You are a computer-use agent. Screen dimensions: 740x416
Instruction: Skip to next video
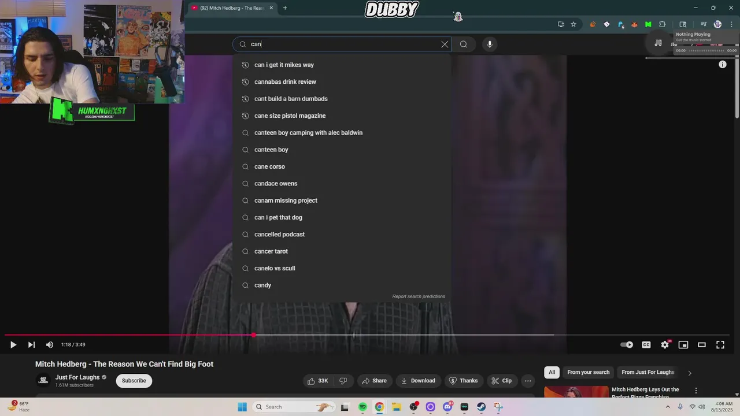[x=31, y=345]
